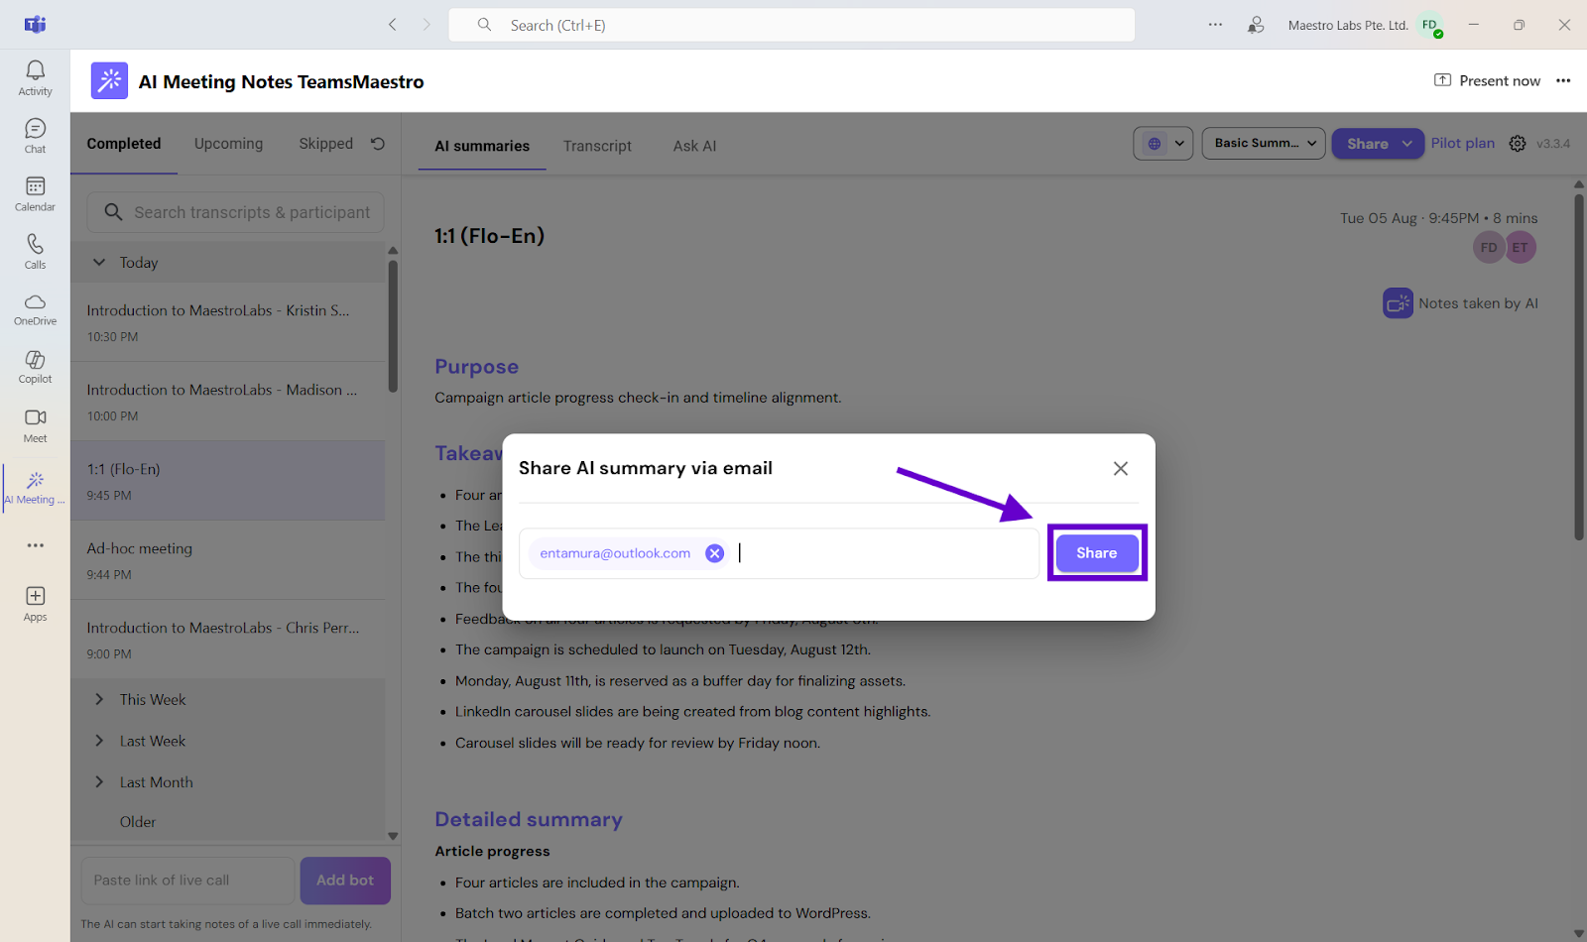Expand the This Week section

coord(99,700)
